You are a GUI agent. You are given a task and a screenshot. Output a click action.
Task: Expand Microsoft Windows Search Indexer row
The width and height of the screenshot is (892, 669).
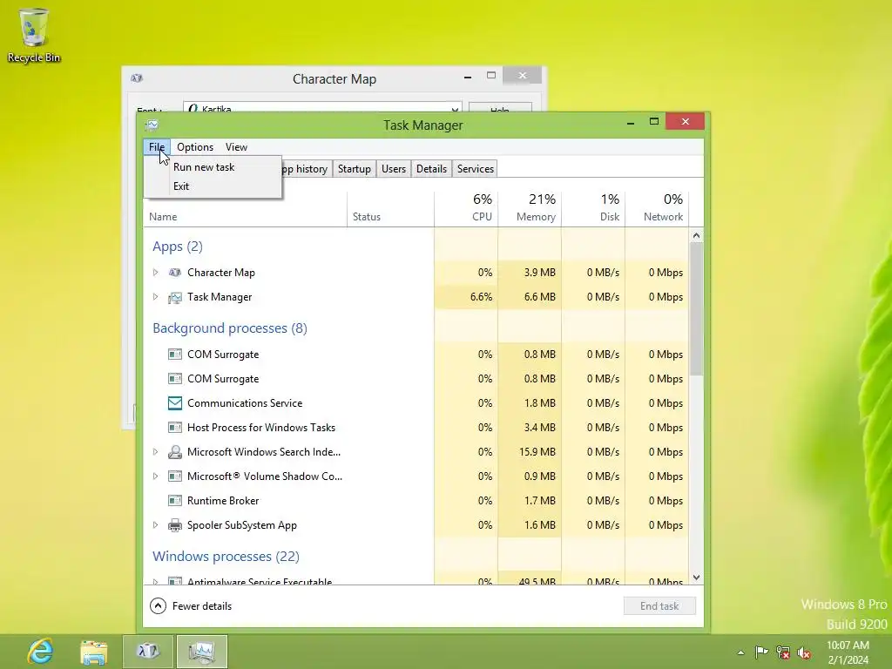click(x=155, y=452)
